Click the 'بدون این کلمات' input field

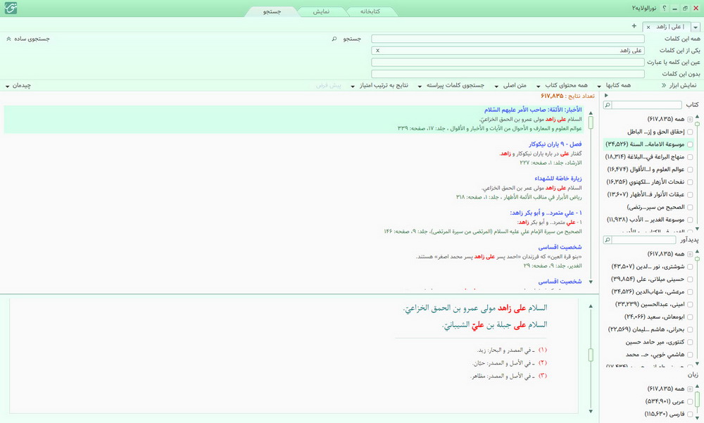point(508,74)
